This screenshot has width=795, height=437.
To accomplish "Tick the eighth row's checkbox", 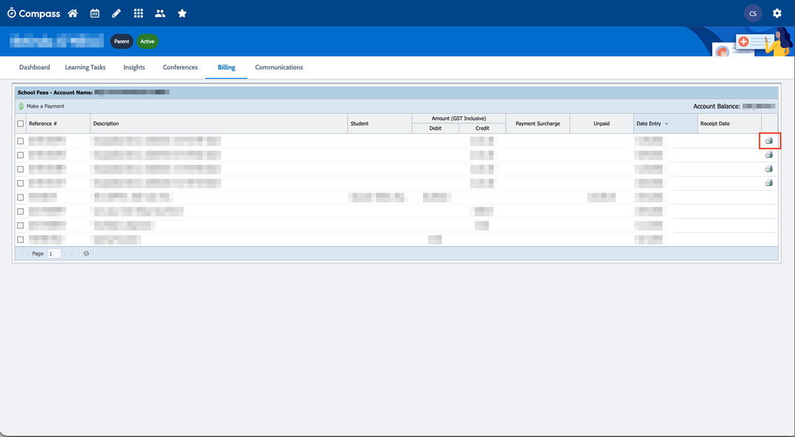I will tap(21, 240).
